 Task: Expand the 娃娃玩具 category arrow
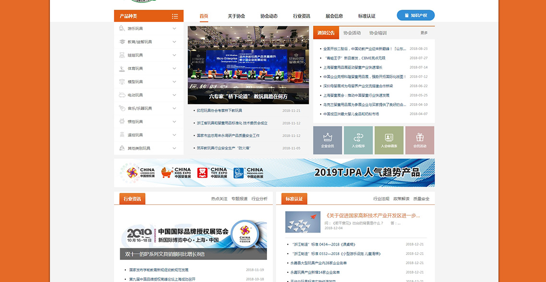[x=174, y=55]
